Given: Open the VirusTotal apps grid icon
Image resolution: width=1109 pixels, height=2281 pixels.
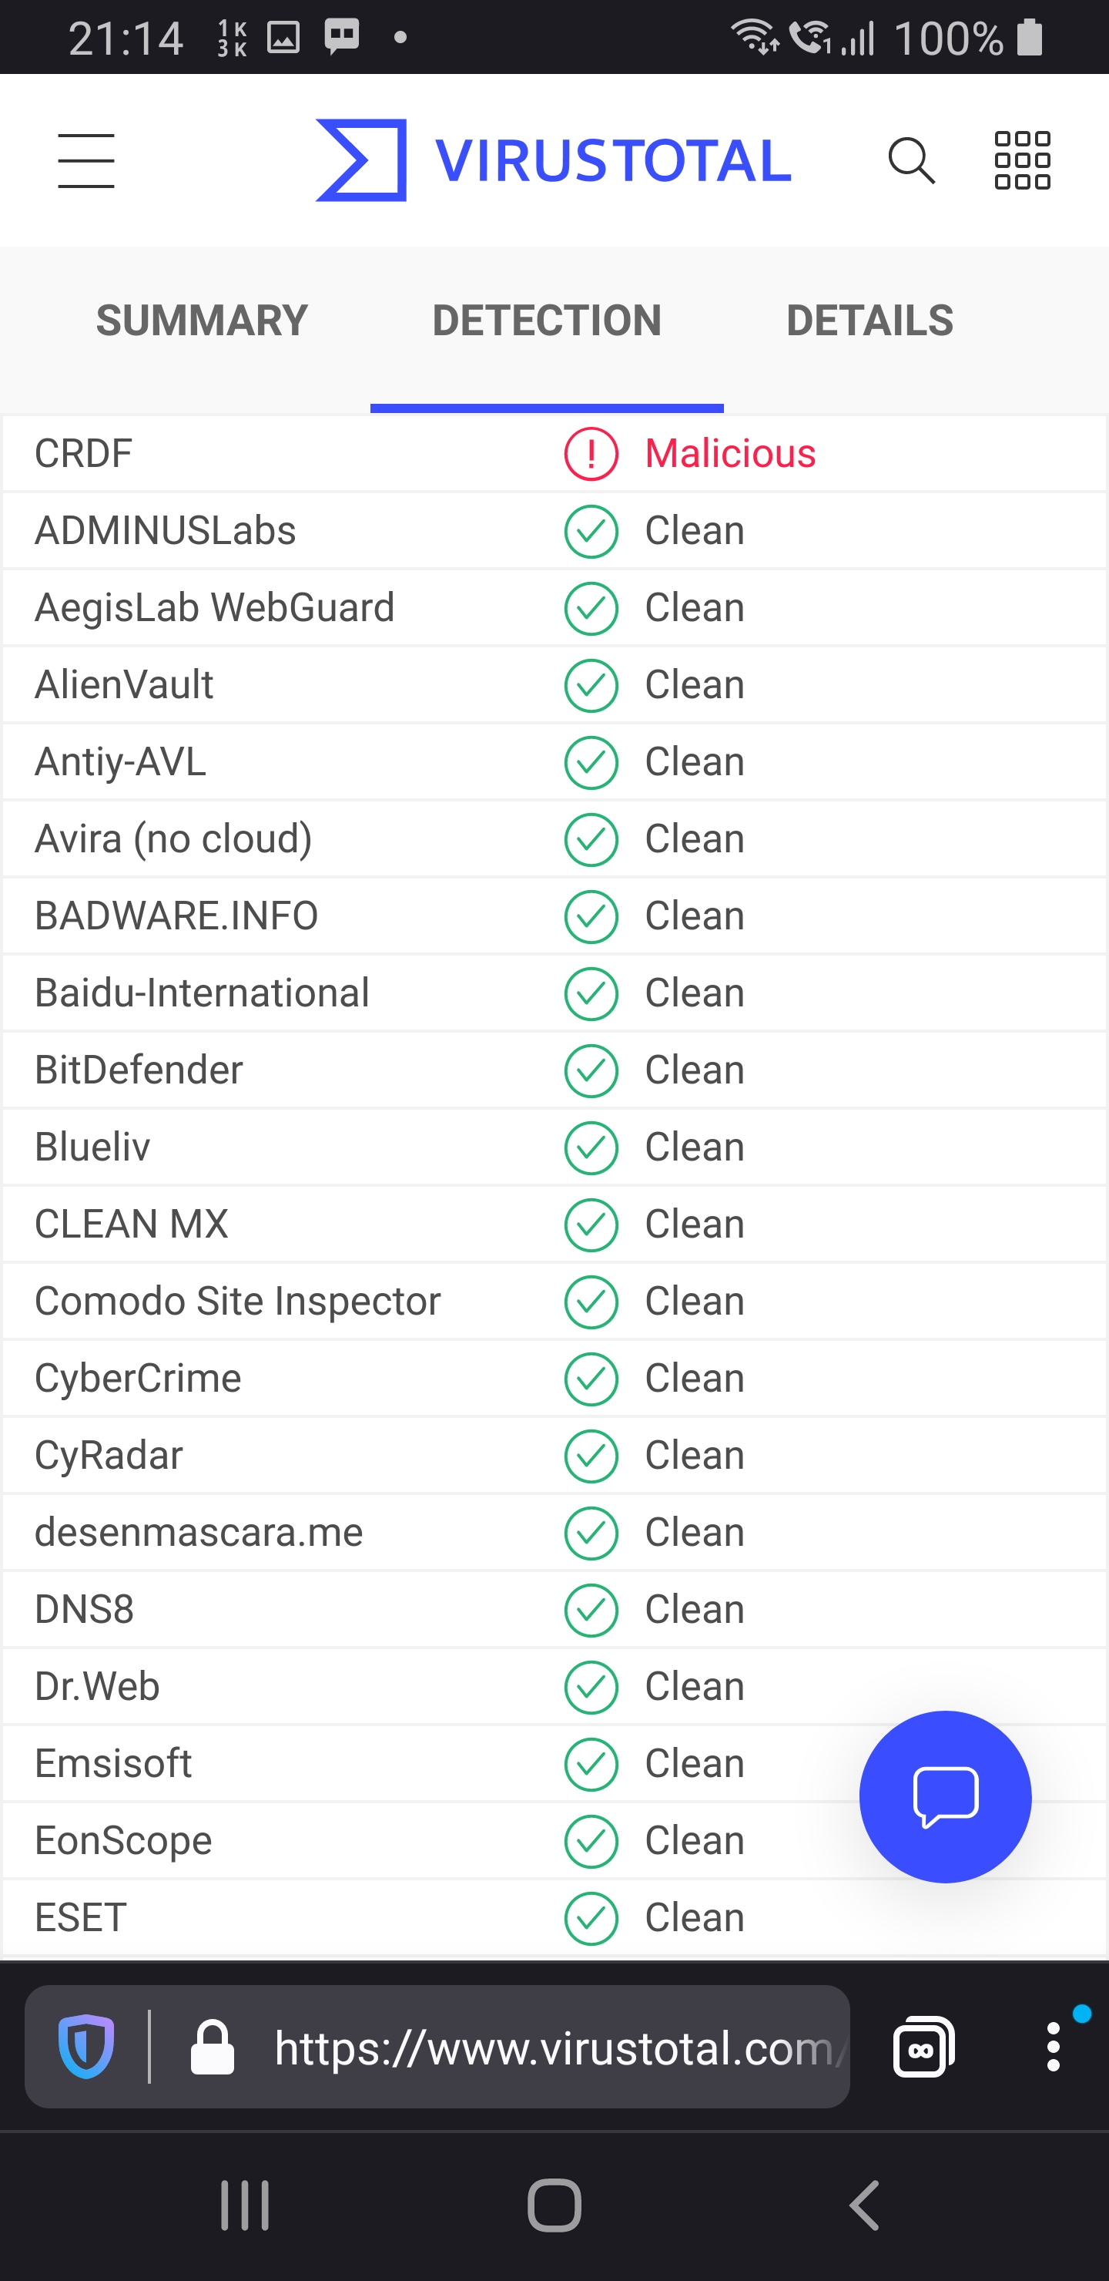Looking at the screenshot, I should tap(1022, 160).
